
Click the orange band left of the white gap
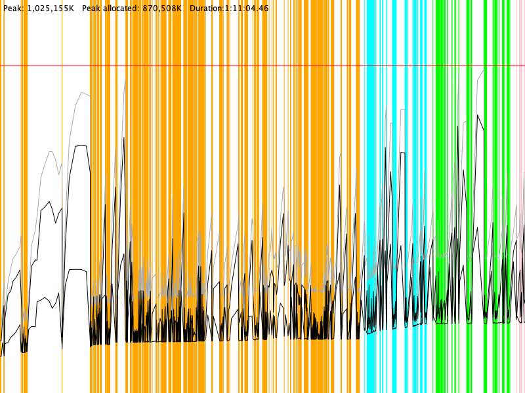click(24, 196)
